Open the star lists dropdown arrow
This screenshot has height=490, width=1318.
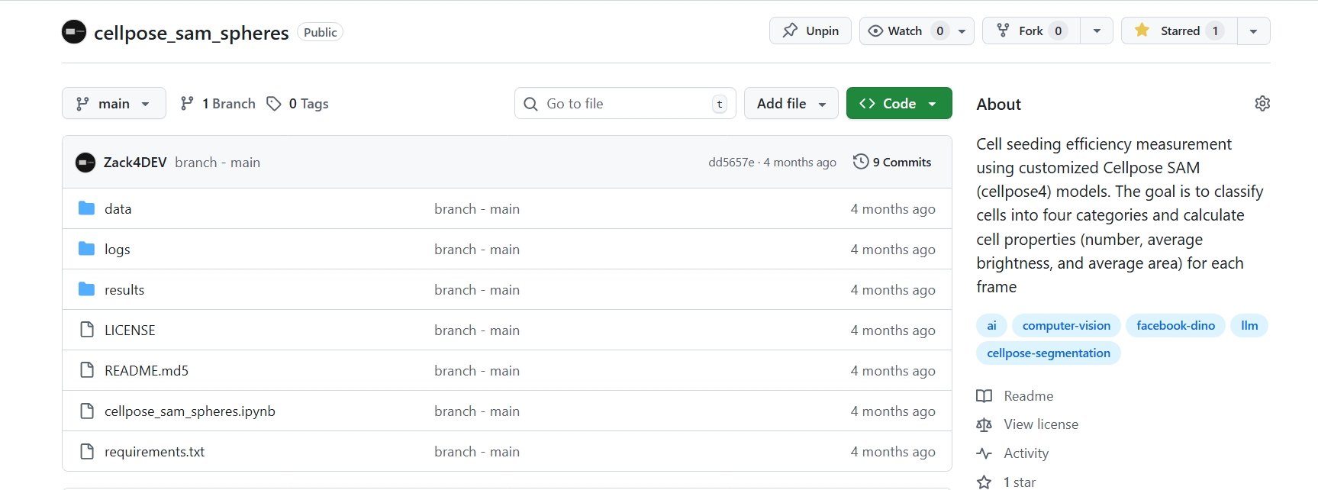click(1254, 31)
